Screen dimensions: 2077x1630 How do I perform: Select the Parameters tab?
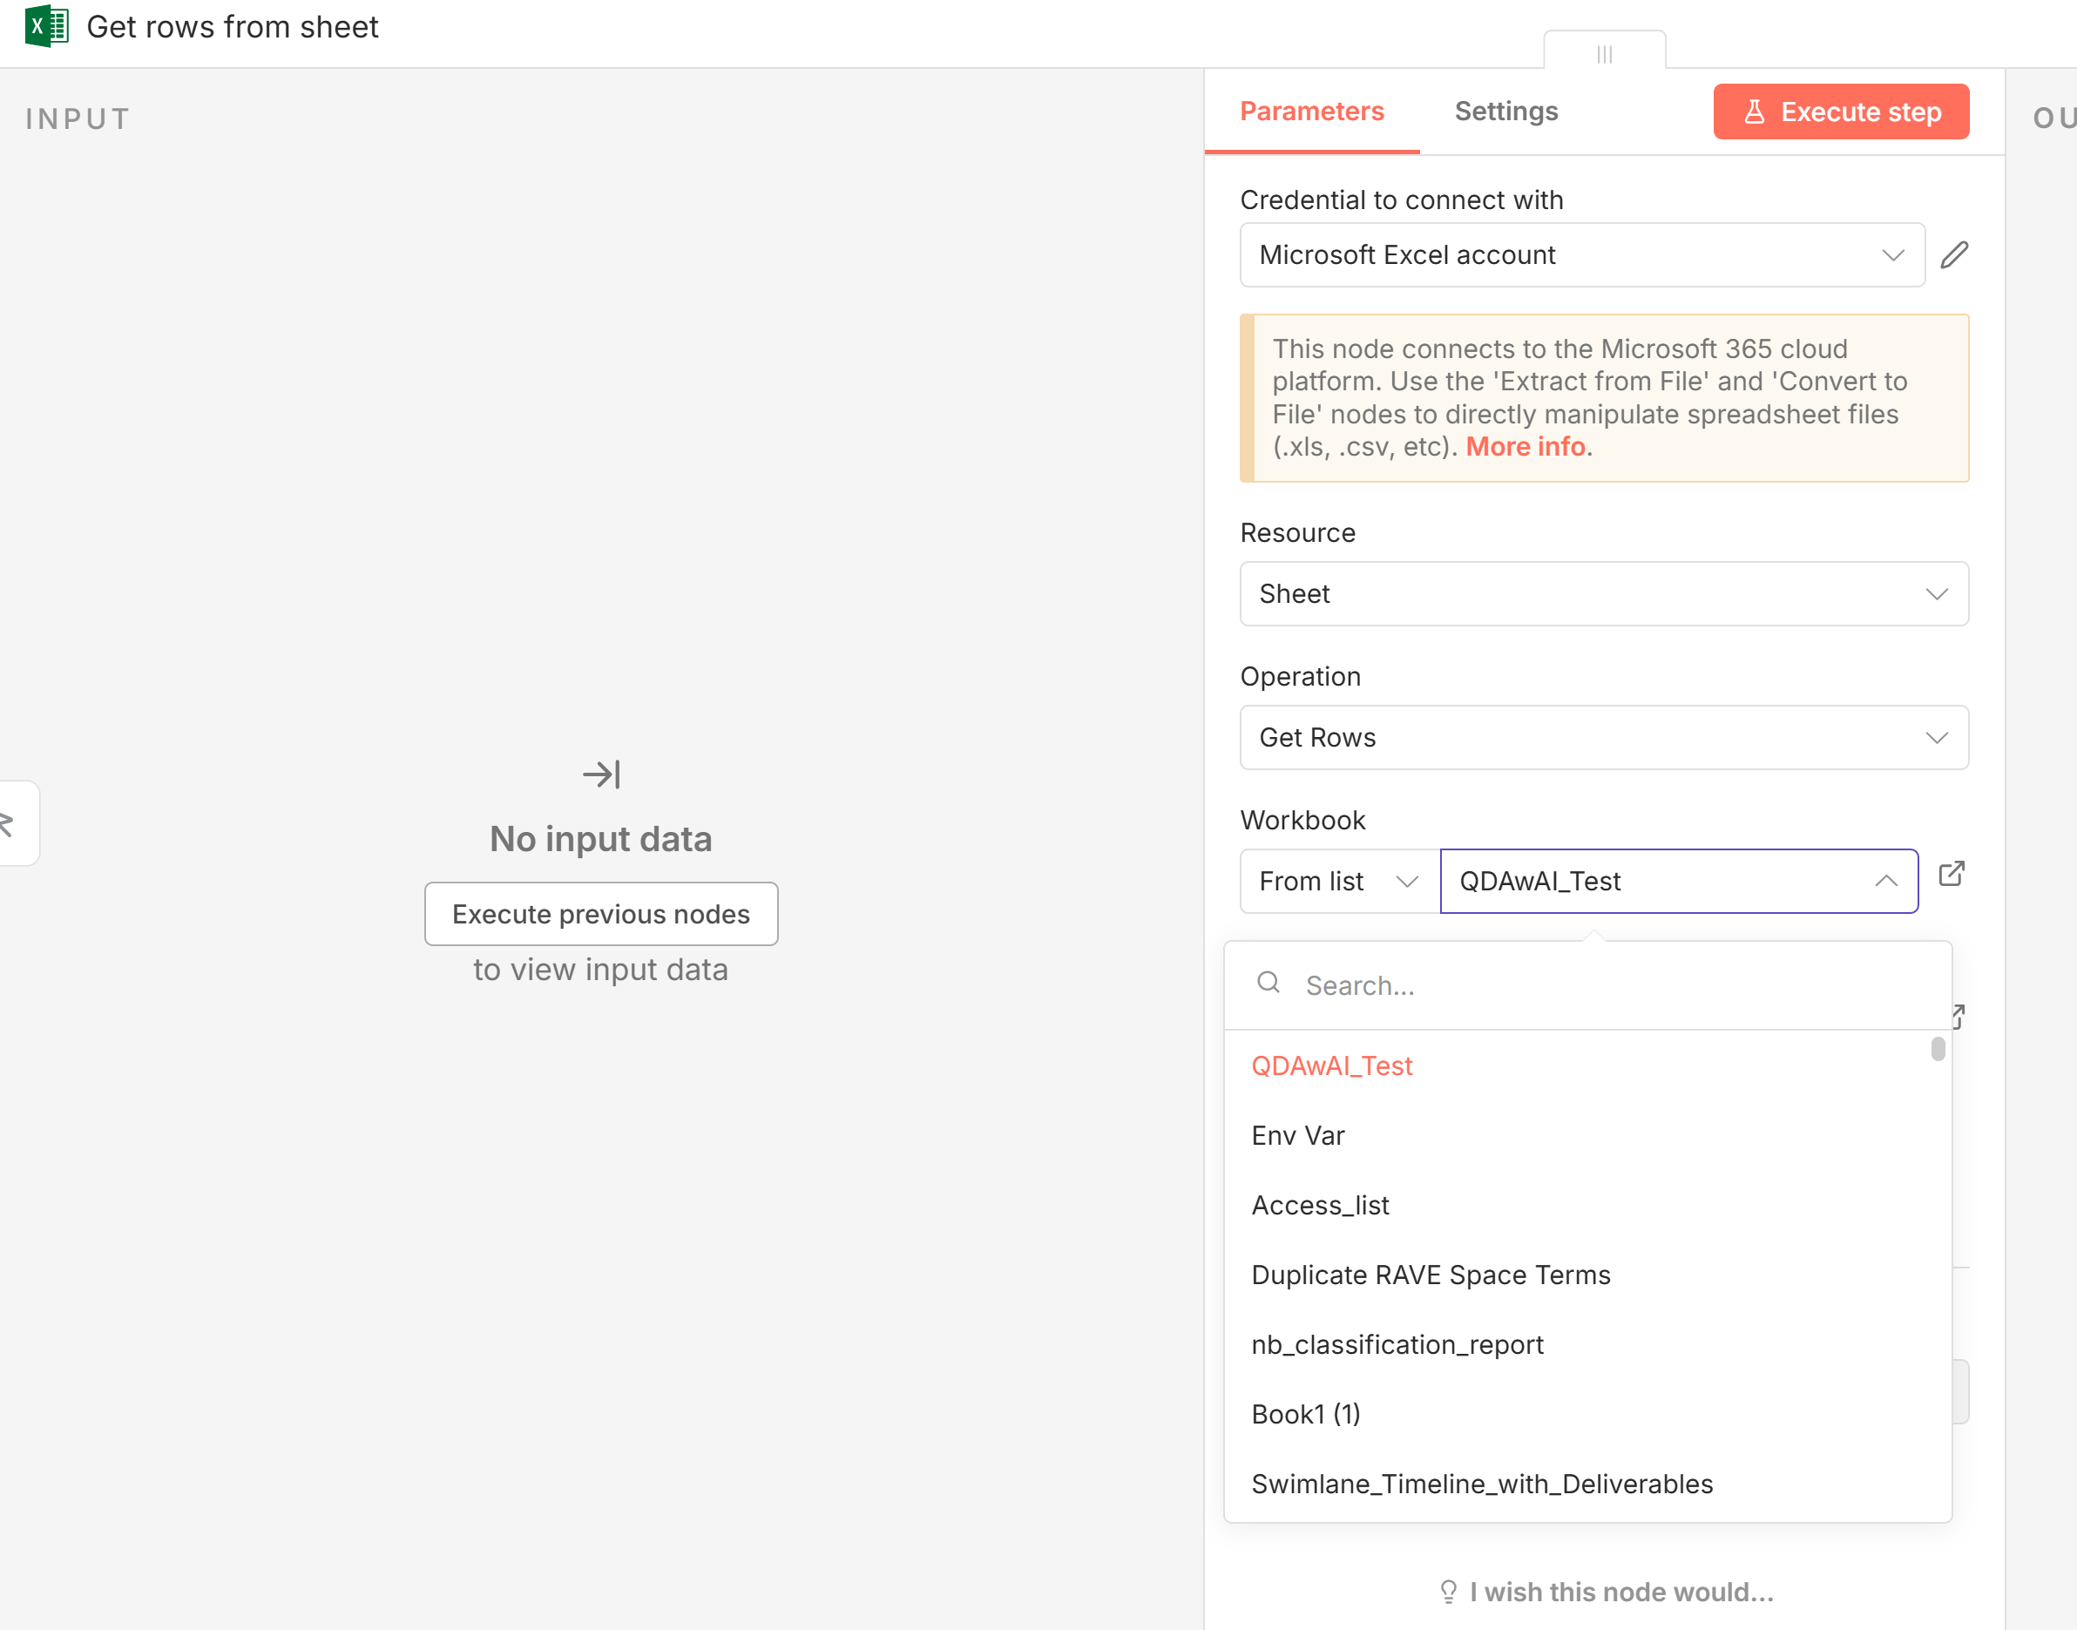[1311, 112]
